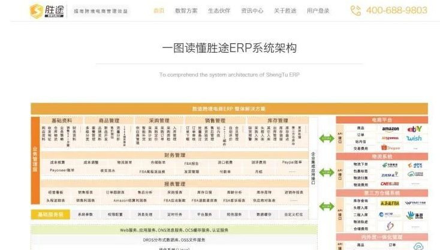Click the blue cloud logo at bottom right
This screenshot has width=440, height=250.
pos(418,246)
